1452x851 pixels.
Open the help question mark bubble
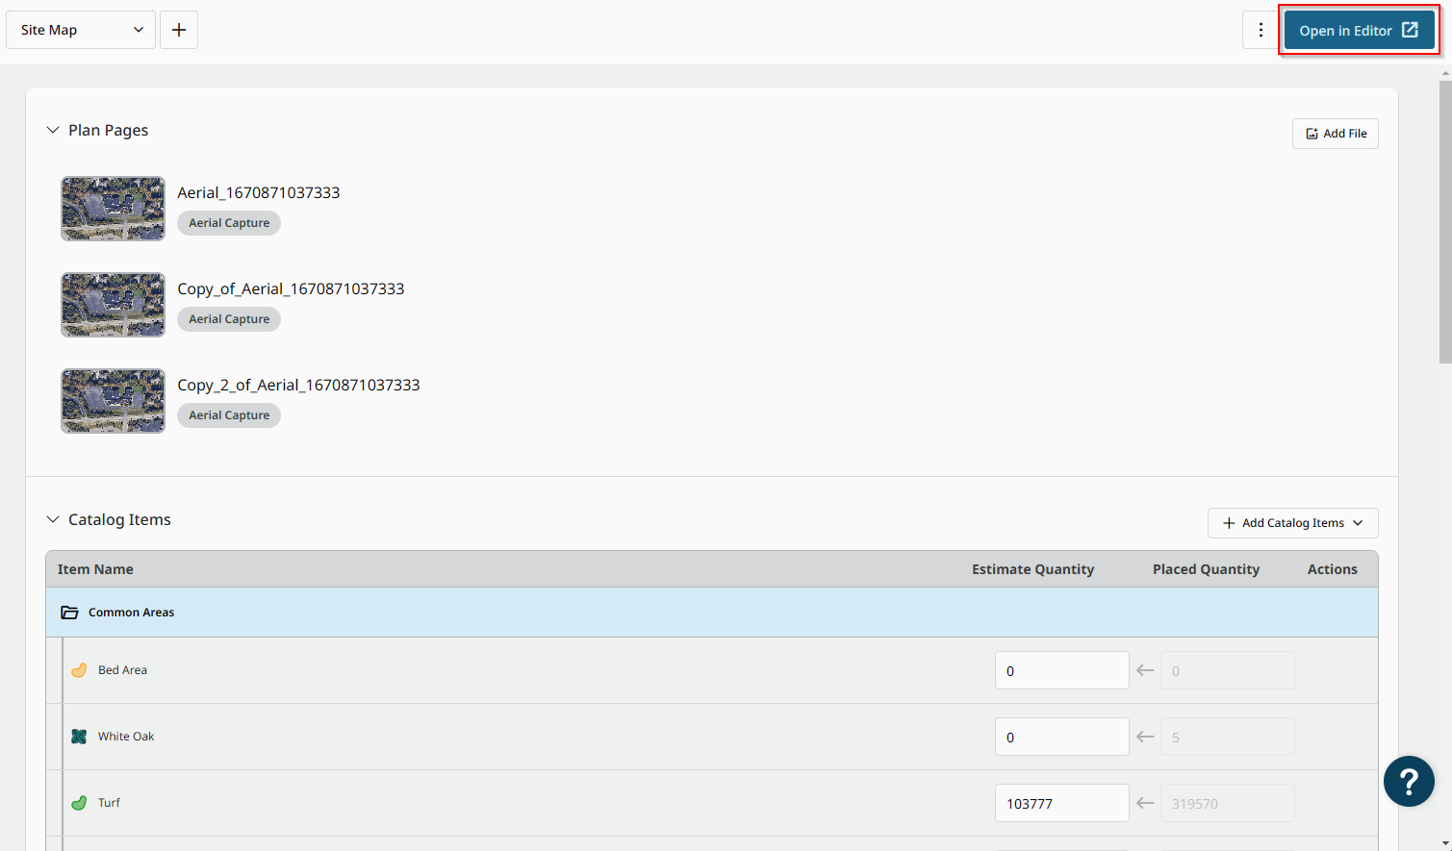click(1409, 781)
